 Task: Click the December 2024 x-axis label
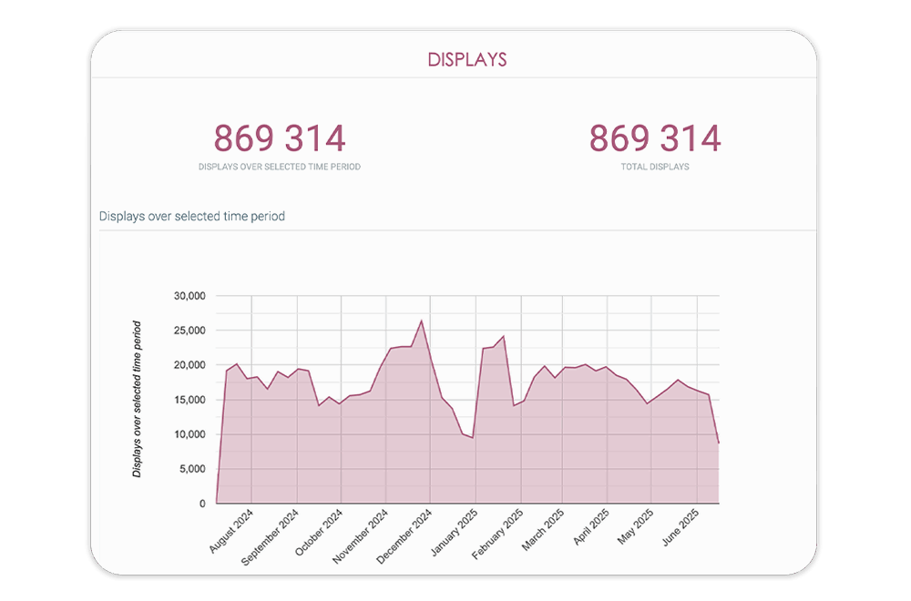pos(406,535)
